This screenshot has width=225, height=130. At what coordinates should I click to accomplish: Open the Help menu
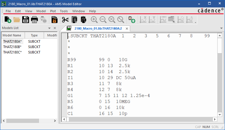click(92, 11)
